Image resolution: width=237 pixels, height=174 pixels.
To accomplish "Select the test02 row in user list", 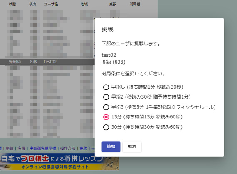I will tap(47, 62).
